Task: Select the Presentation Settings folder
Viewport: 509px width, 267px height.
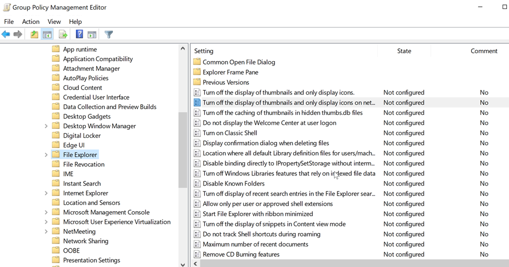Action: coord(92,260)
